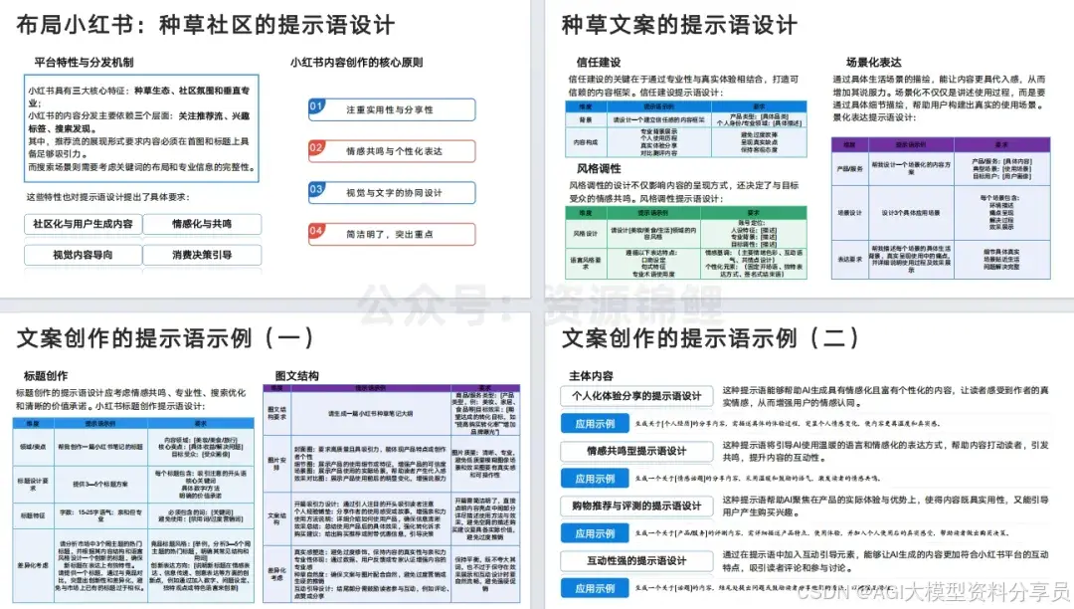This screenshot has height=609, width=1074.
Task: Click the cell 提供3—5个标题方案
Action: coord(100,485)
